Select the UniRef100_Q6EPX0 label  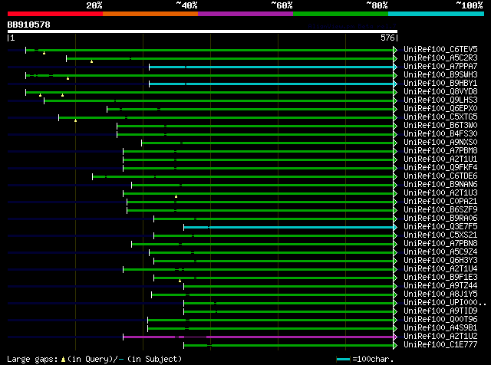pyautogui.click(x=440, y=109)
